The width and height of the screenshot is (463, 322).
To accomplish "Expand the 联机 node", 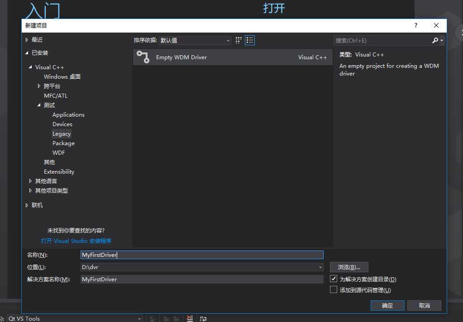I will (27, 205).
